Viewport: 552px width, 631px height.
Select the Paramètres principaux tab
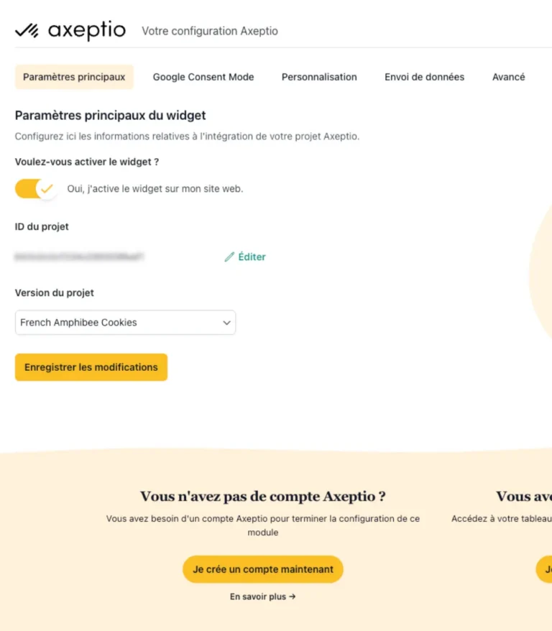point(74,77)
